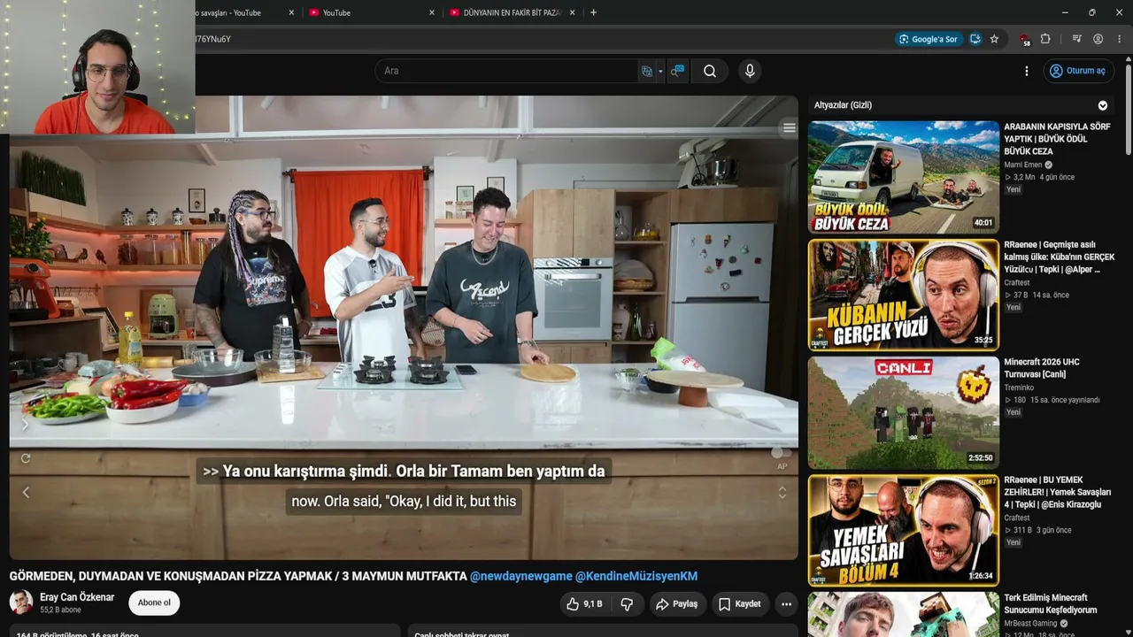Open the @KendineMüzisyenKM mention link
Image resolution: width=1133 pixels, height=637 pixels.
point(636,576)
